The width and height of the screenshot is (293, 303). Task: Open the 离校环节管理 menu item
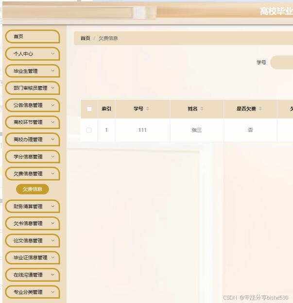coord(33,122)
